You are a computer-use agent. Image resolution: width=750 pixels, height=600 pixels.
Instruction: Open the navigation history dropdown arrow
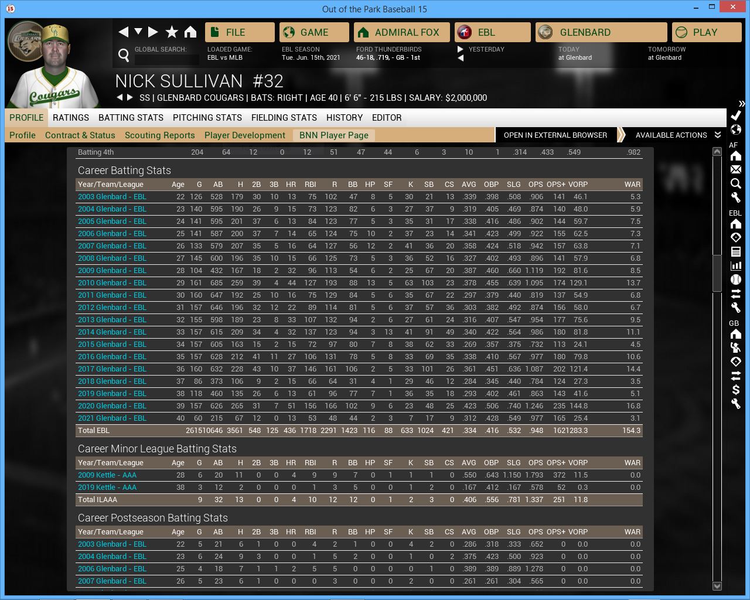click(138, 32)
